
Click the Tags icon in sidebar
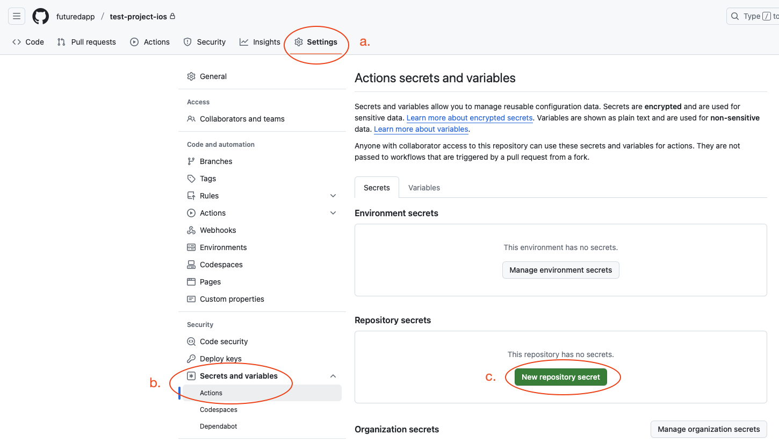(191, 179)
